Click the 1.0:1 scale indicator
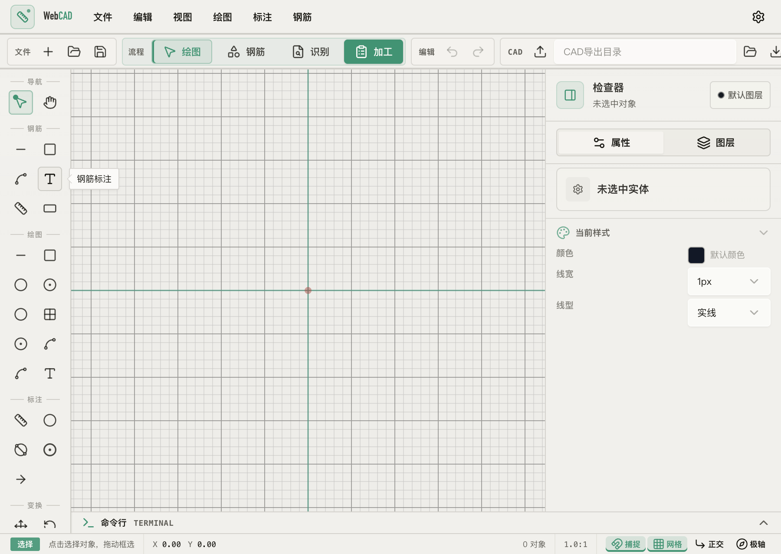The width and height of the screenshot is (781, 554). (x=575, y=544)
